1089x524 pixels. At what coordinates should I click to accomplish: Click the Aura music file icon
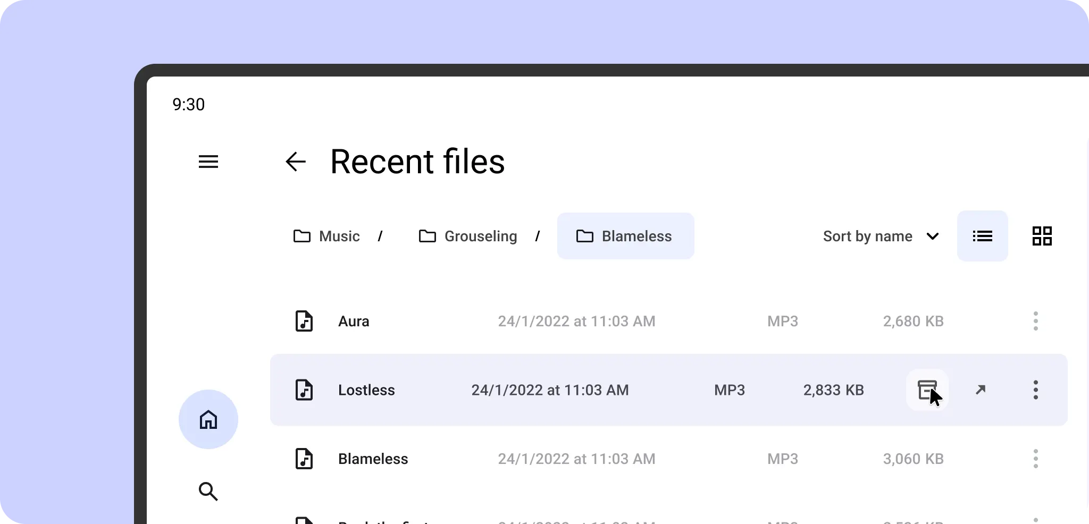click(x=304, y=321)
